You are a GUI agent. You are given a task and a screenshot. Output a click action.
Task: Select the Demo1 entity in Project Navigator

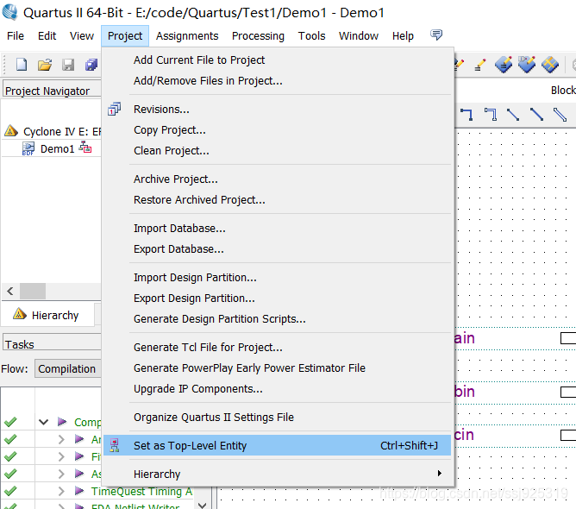click(x=57, y=149)
